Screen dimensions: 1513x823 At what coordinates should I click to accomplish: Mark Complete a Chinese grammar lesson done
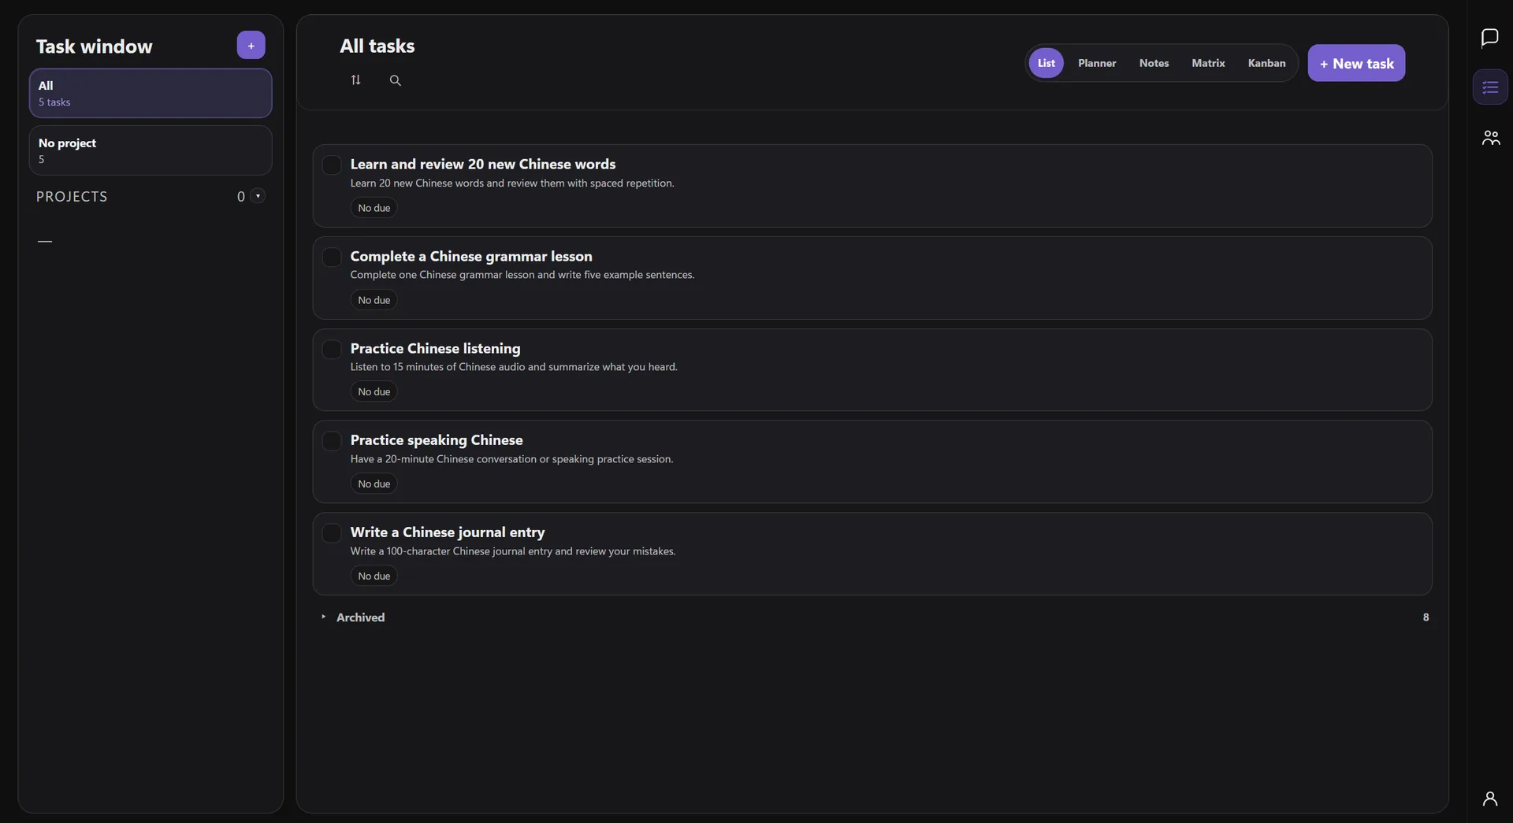332,257
